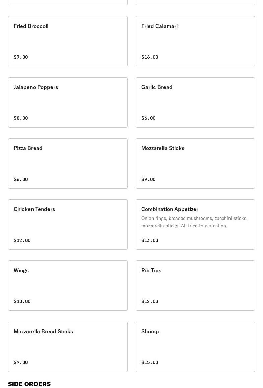Image resolution: width=263 pixels, height=388 pixels.
Task: Click the Combination Appetizer description text
Action: tap(194, 222)
